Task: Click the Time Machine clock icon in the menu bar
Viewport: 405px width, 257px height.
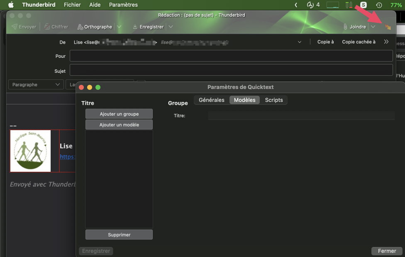Action: [x=379, y=5]
